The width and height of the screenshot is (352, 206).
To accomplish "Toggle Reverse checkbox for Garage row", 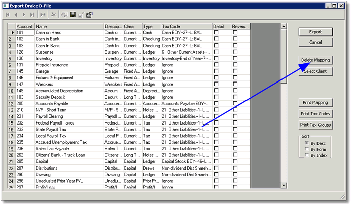I will coord(235,71).
